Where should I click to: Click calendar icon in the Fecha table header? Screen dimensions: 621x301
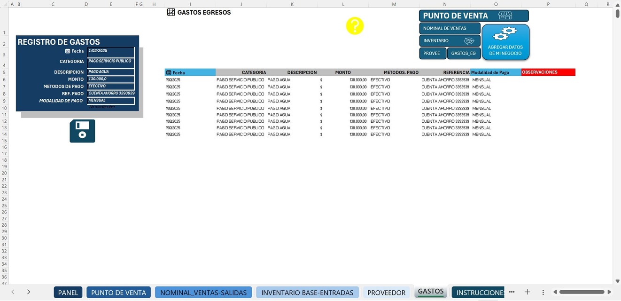click(x=169, y=73)
